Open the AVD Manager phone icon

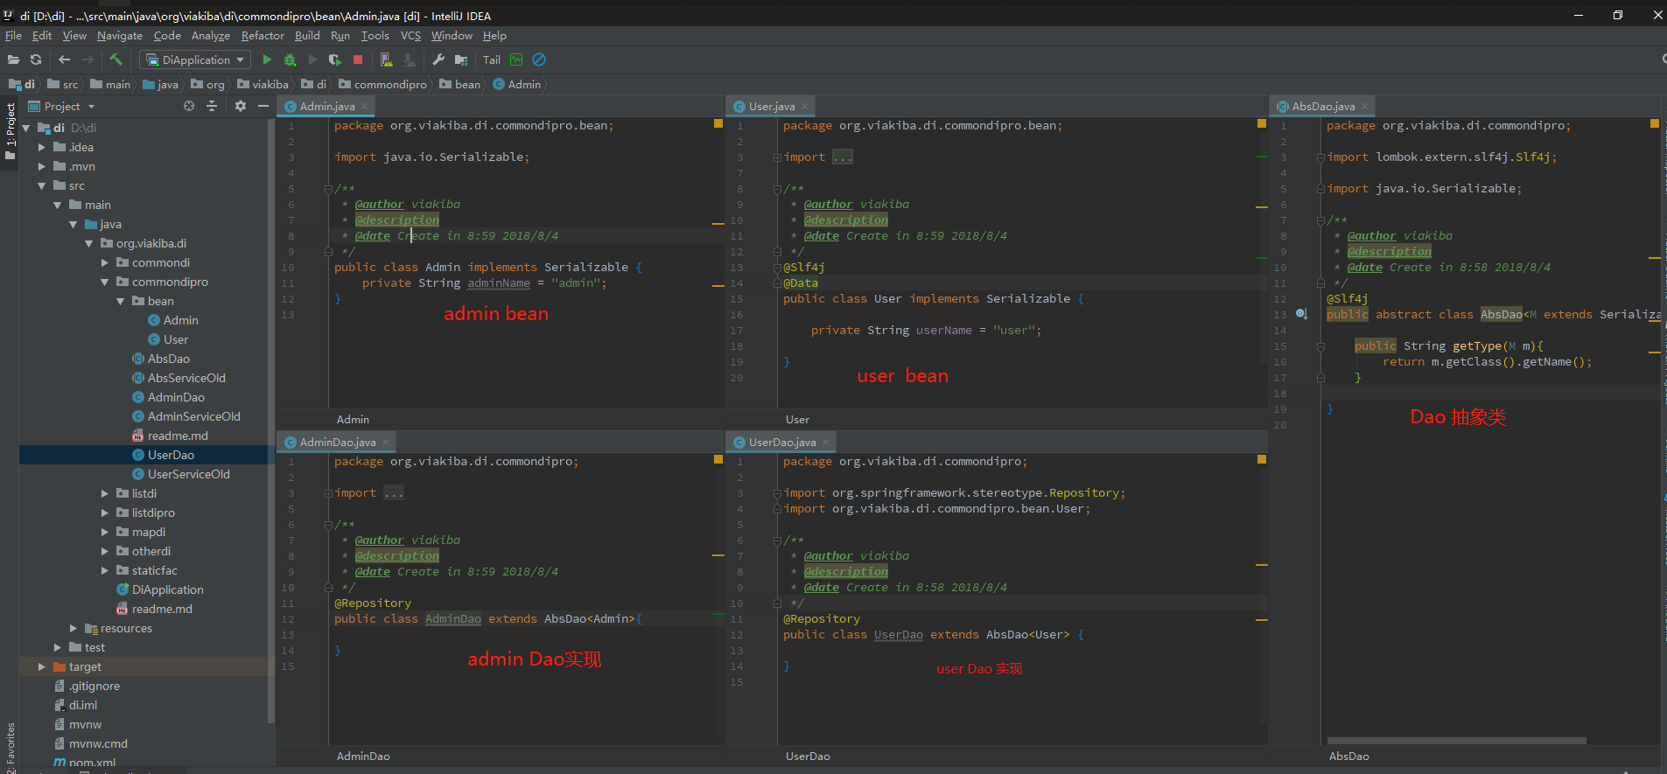point(386,59)
